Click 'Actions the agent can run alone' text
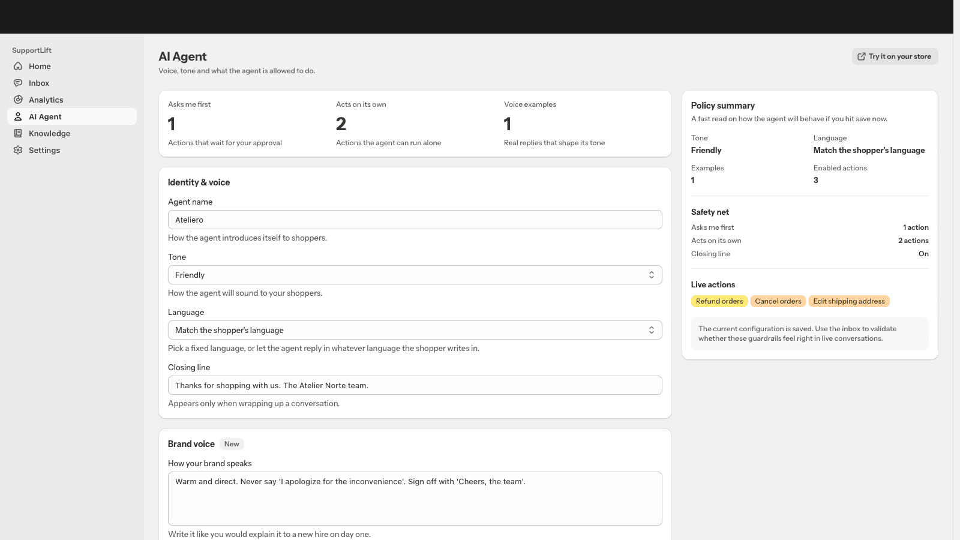The width and height of the screenshot is (960, 540). tap(388, 143)
